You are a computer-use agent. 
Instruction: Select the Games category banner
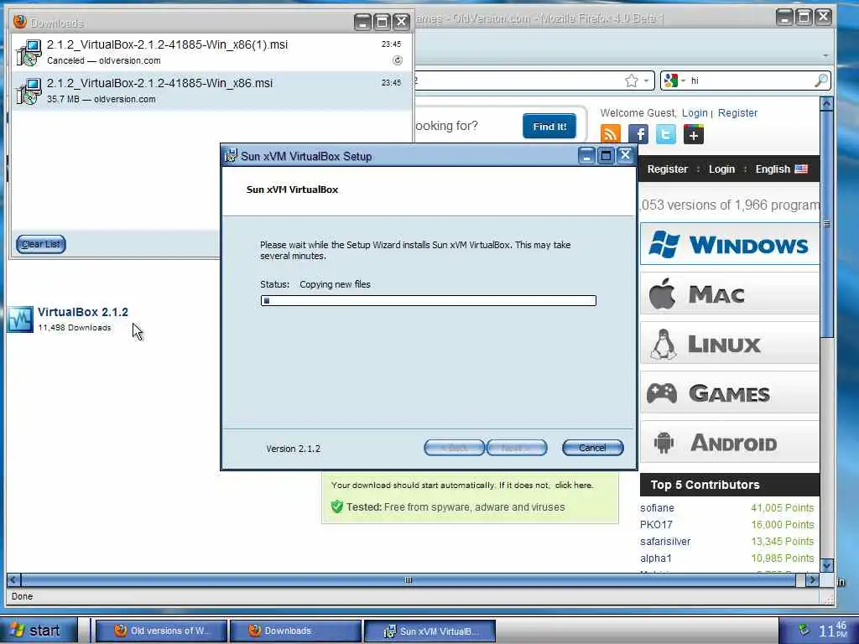tap(730, 393)
